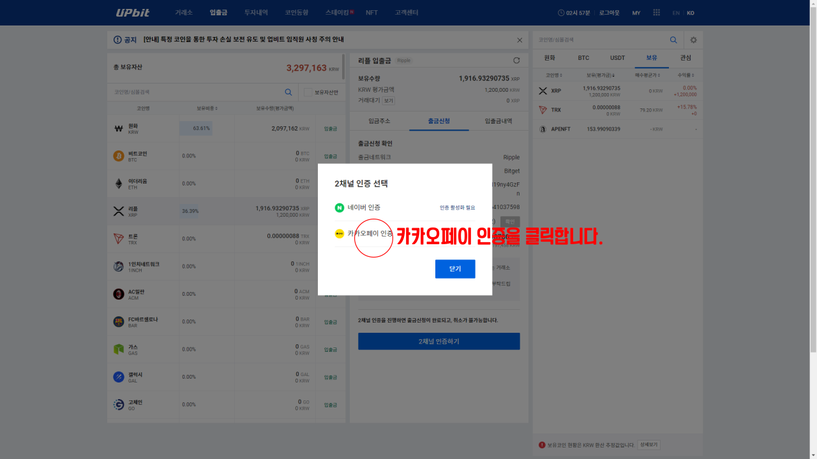This screenshot has width=817, height=459.
Task: Click the UPbit logo
Action: point(133,13)
